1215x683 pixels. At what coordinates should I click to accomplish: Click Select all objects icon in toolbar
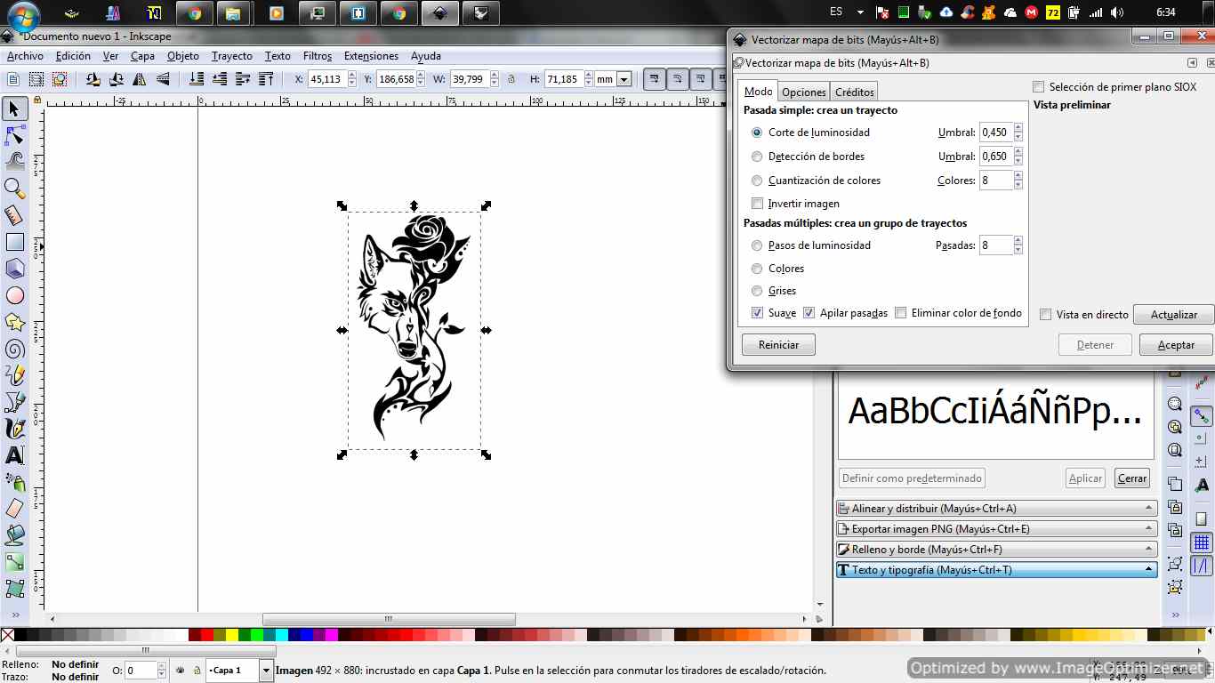click(x=13, y=79)
